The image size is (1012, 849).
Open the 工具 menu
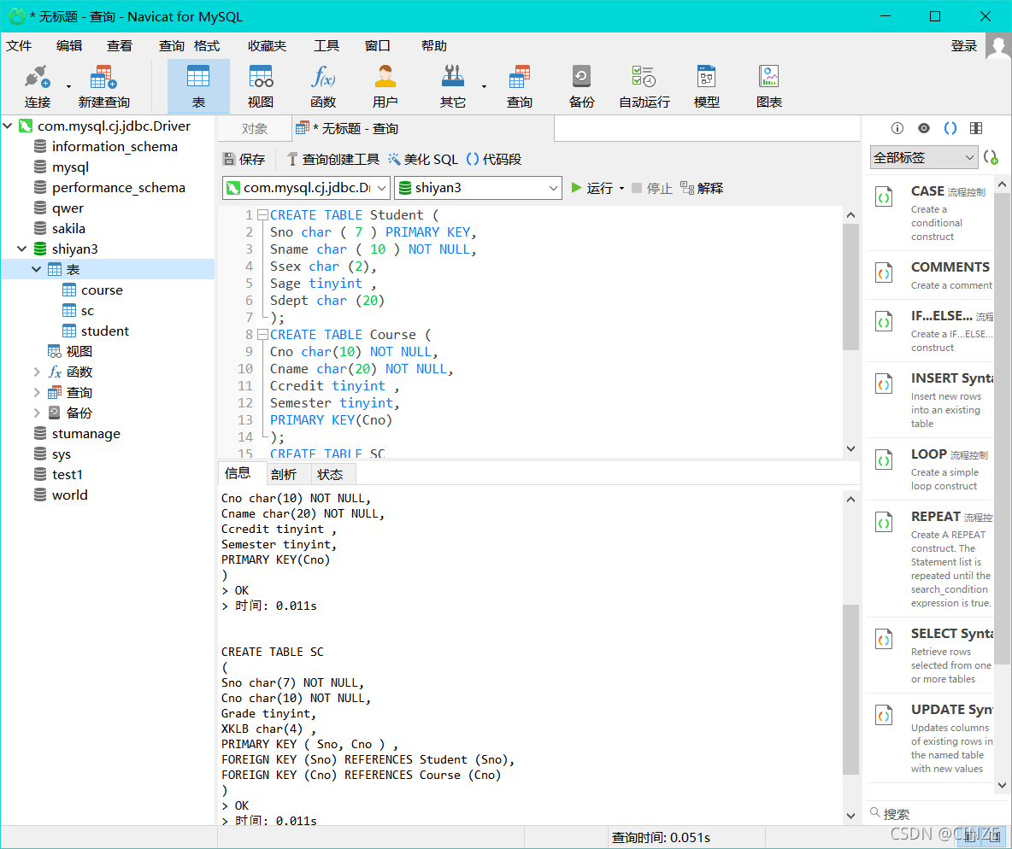point(327,46)
